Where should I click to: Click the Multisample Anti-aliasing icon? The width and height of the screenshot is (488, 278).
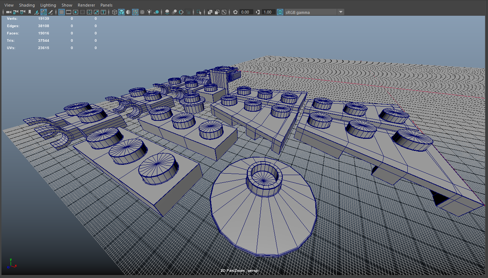181,12
